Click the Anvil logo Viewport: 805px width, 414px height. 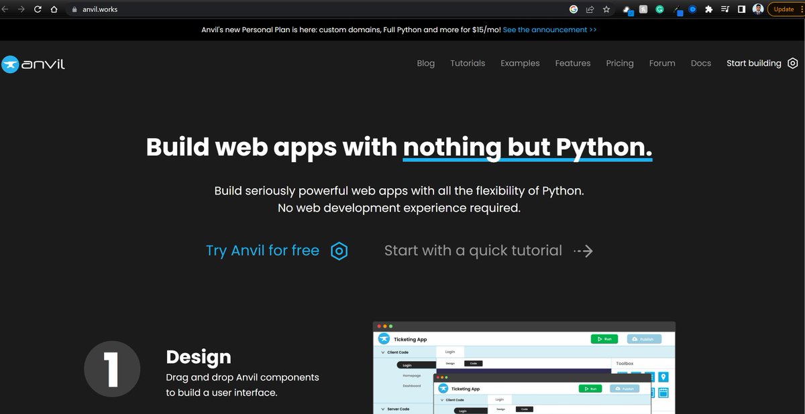[x=33, y=64]
